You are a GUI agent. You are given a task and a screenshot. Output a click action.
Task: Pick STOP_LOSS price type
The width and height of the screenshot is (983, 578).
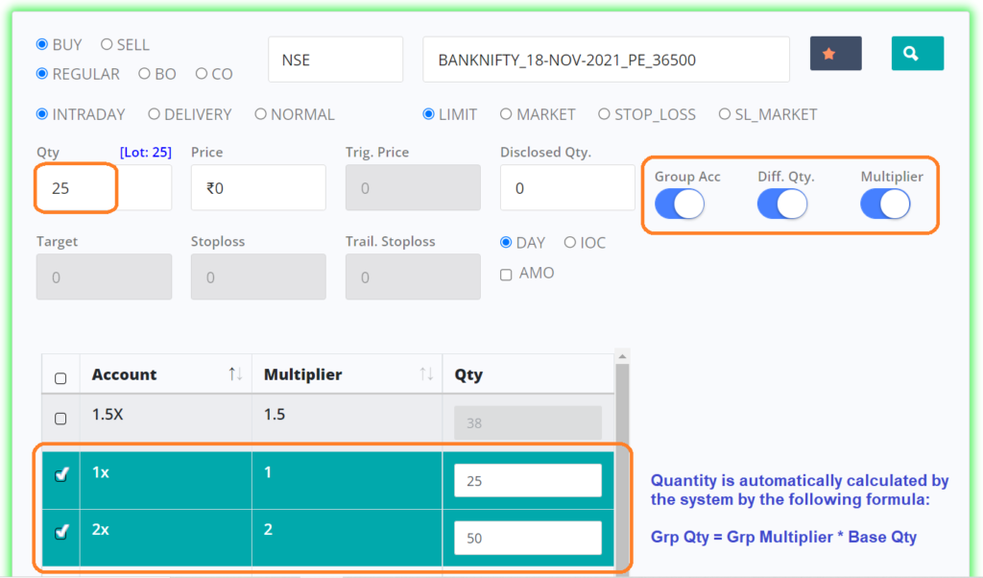point(604,114)
